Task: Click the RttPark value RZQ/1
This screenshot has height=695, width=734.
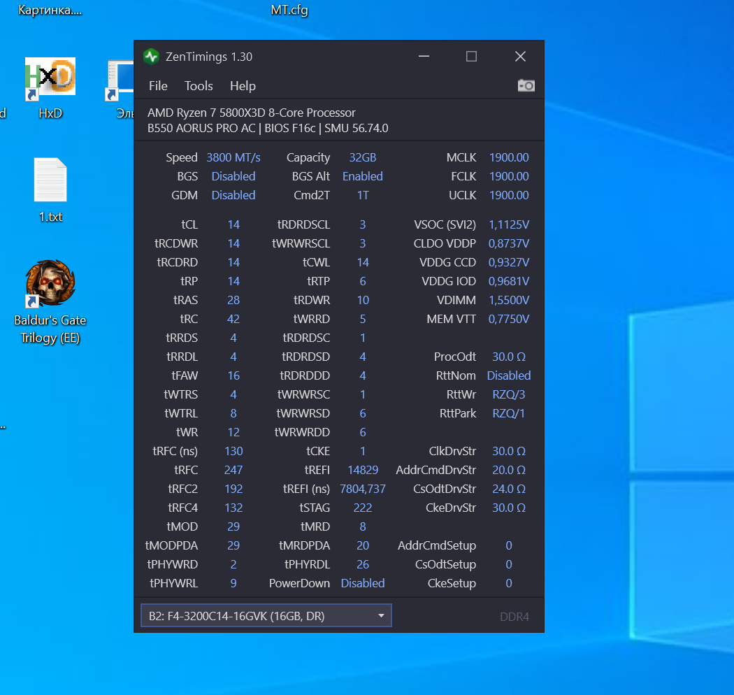Action: click(509, 413)
